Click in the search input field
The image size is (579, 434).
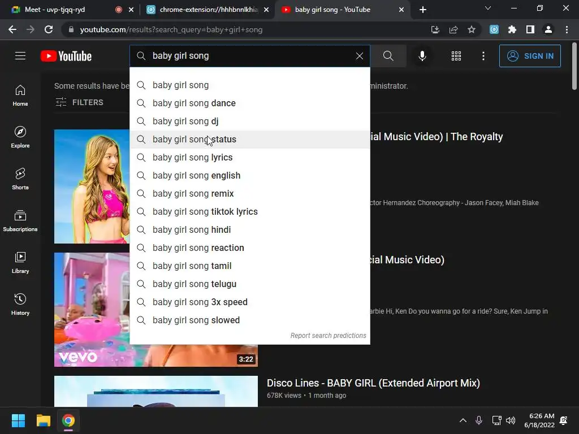(250, 56)
